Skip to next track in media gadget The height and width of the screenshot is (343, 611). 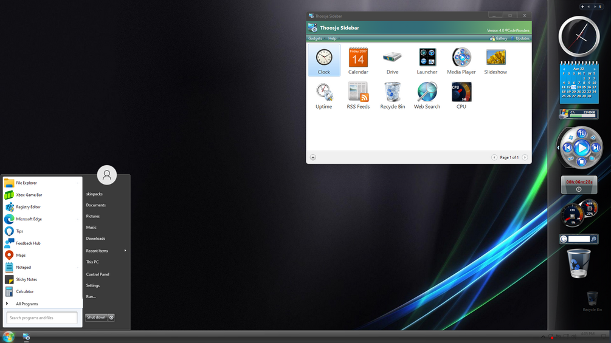tap(595, 148)
